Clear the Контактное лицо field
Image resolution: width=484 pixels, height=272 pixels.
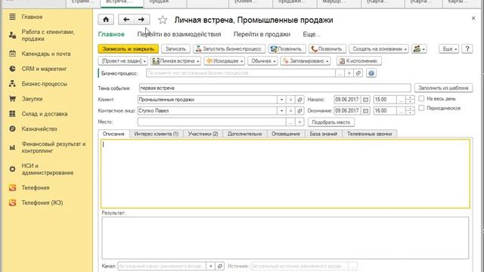pos(290,111)
